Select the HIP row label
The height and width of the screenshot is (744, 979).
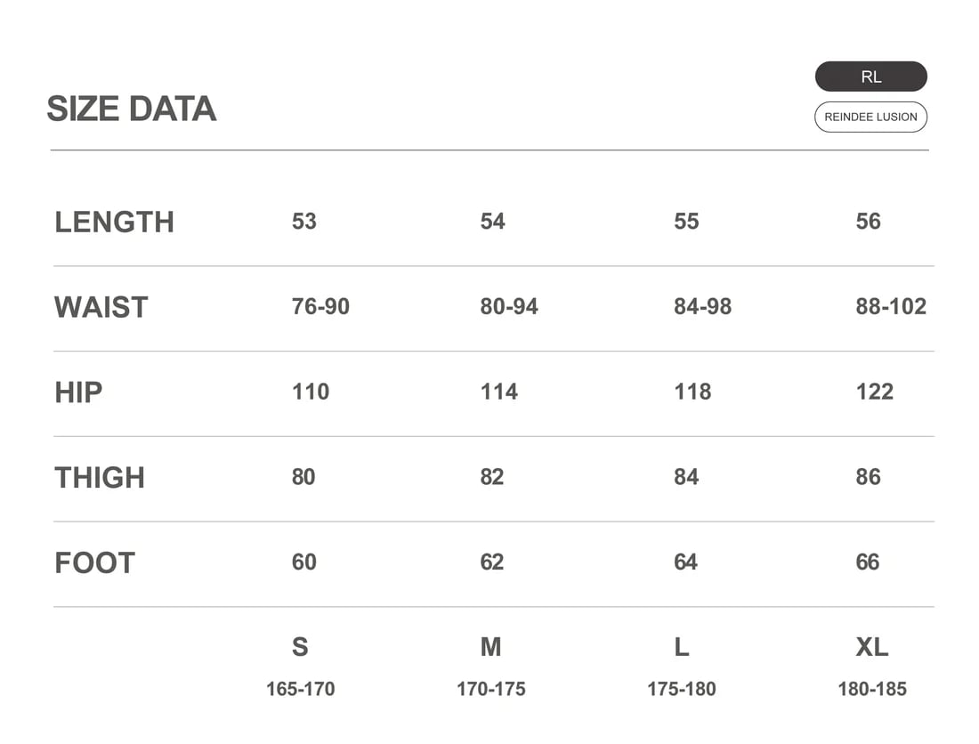pyautogui.click(x=78, y=392)
